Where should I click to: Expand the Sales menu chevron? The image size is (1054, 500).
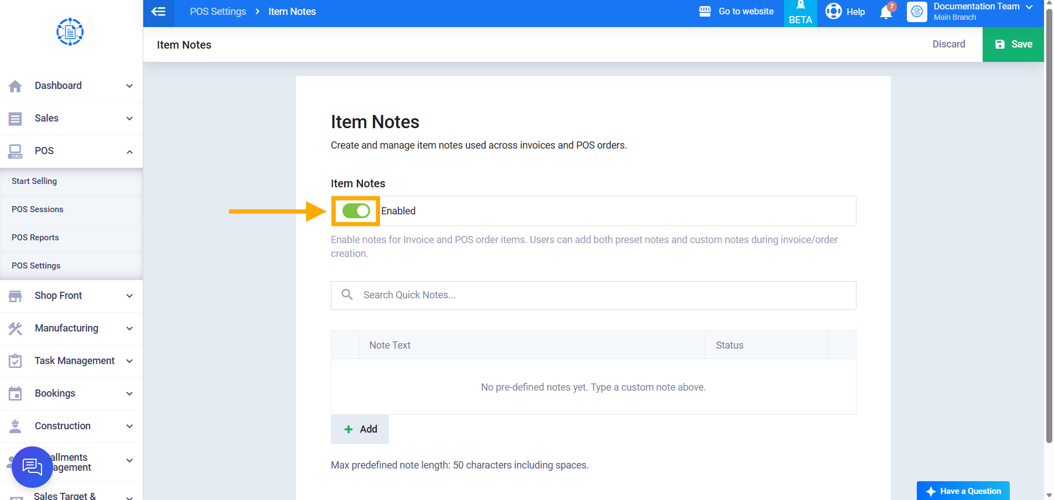129,119
